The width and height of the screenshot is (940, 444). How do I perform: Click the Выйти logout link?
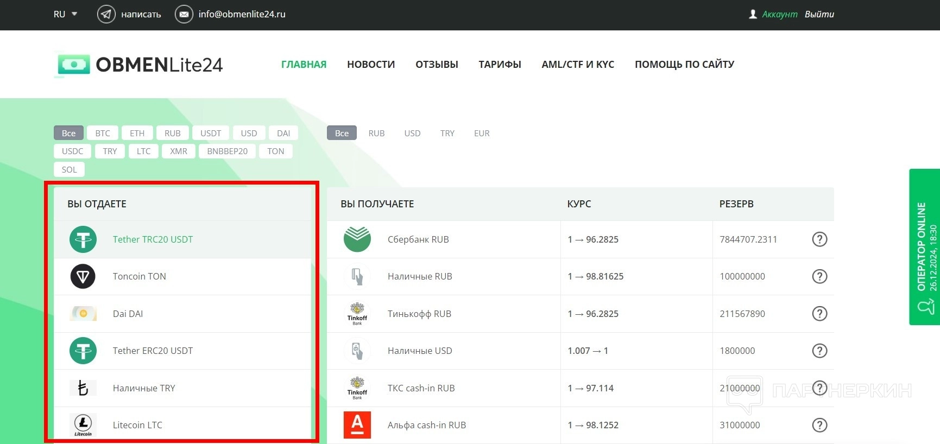(x=819, y=14)
